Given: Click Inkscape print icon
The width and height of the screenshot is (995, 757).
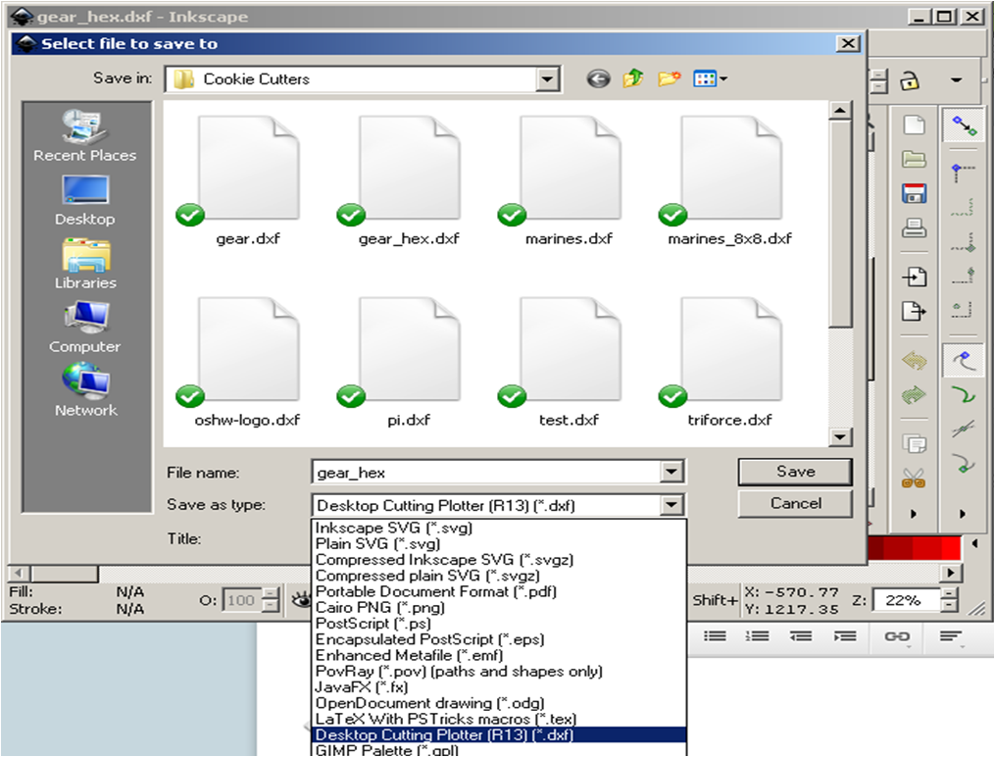Looking at the screenshot, I should pyautogui.click(x=914, y=227).
